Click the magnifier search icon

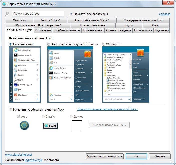click(x=7, y=14)
